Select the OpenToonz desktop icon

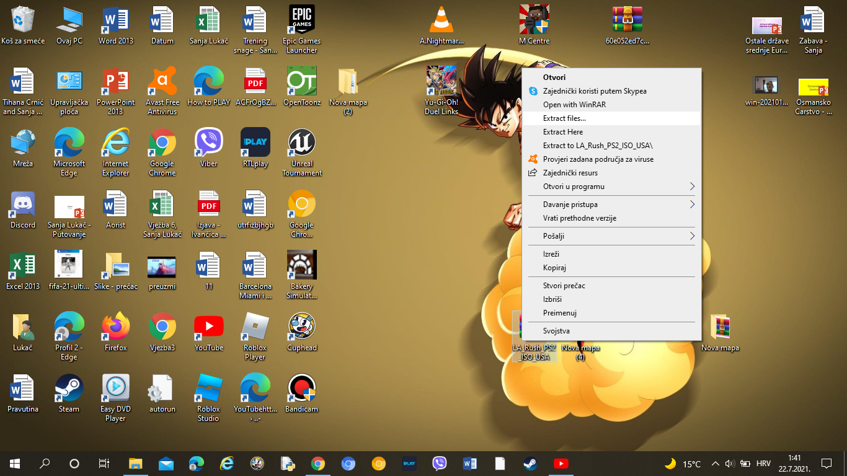click(x=302, y=87)
